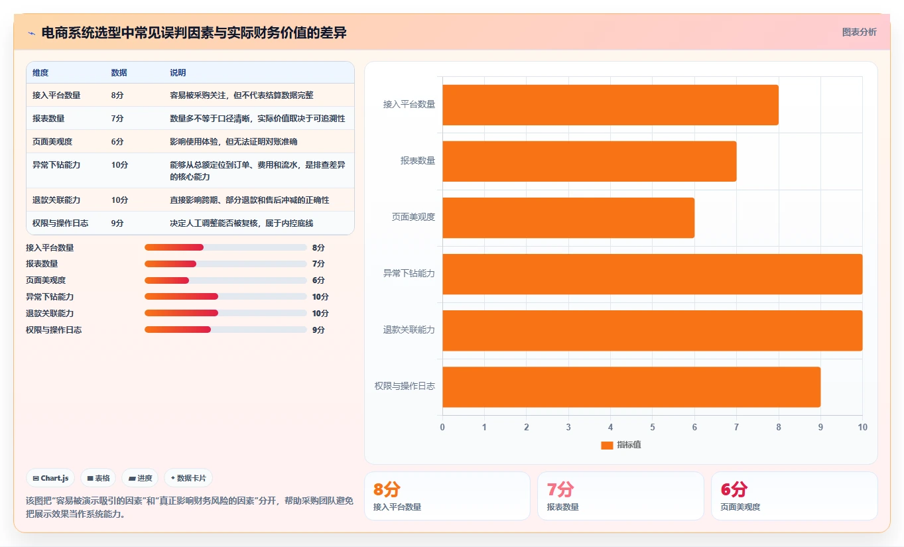904x547 pixels.
Task: Click the 异常下钻能力 bar in the chart
Action: point(652,274)
